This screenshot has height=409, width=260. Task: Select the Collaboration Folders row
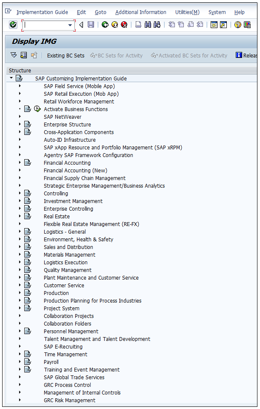tap(68, 324)
